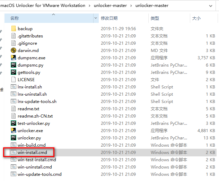This screenshot has width=219, height=181.
Task: Click the PyCharm icon of test-unlocker.py
Action: [x=14, y=123]
